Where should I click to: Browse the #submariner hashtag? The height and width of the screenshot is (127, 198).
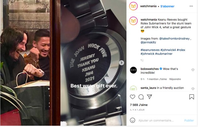click(164, 54)
